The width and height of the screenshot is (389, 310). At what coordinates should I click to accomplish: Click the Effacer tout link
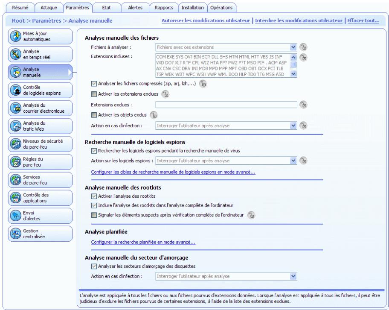click(x=363, y=20)
